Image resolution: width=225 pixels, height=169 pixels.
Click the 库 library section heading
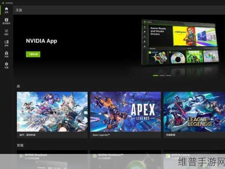coord(18,86)
